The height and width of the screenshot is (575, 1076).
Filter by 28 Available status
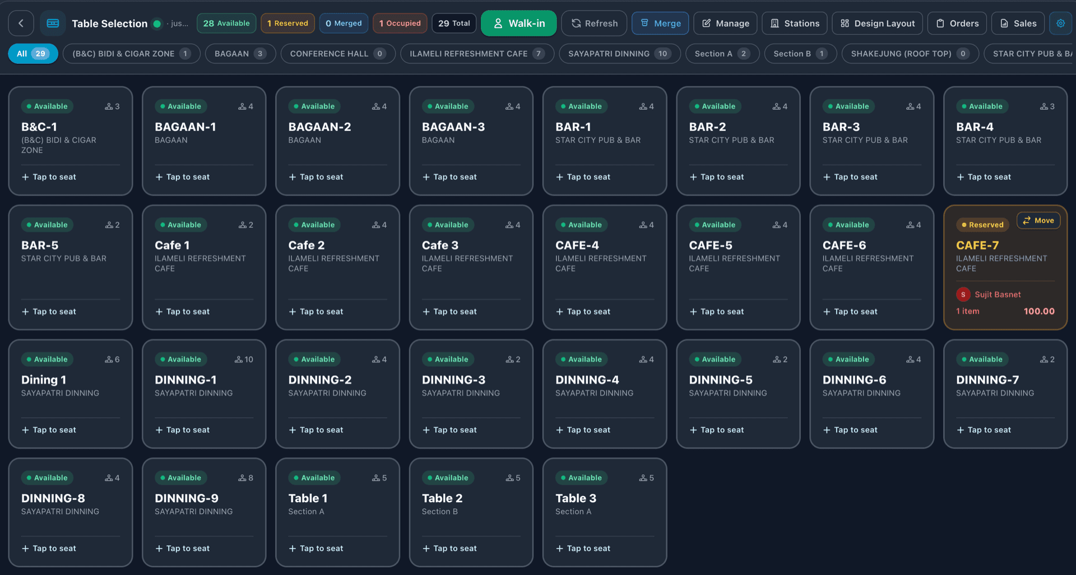(226, 24)
